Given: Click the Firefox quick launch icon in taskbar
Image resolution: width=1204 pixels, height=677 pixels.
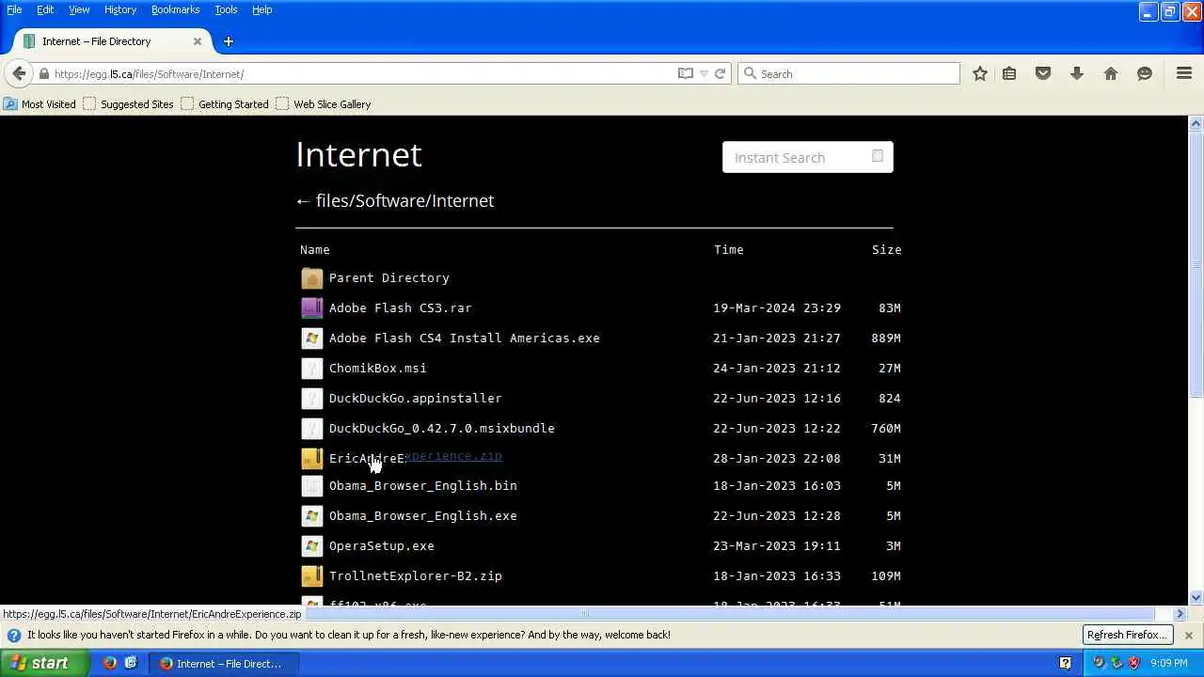Looking at the screenshot, I should (110, 663).
